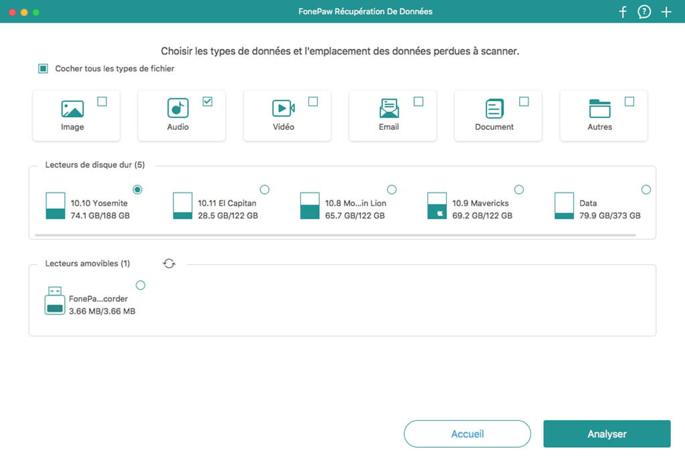
Task: Check the Image type checkbox
Action: [102, 101]
